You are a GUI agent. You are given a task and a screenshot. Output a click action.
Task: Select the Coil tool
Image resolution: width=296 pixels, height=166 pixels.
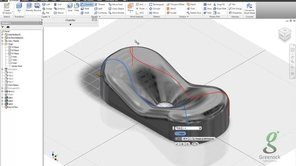tap(58, 4)
